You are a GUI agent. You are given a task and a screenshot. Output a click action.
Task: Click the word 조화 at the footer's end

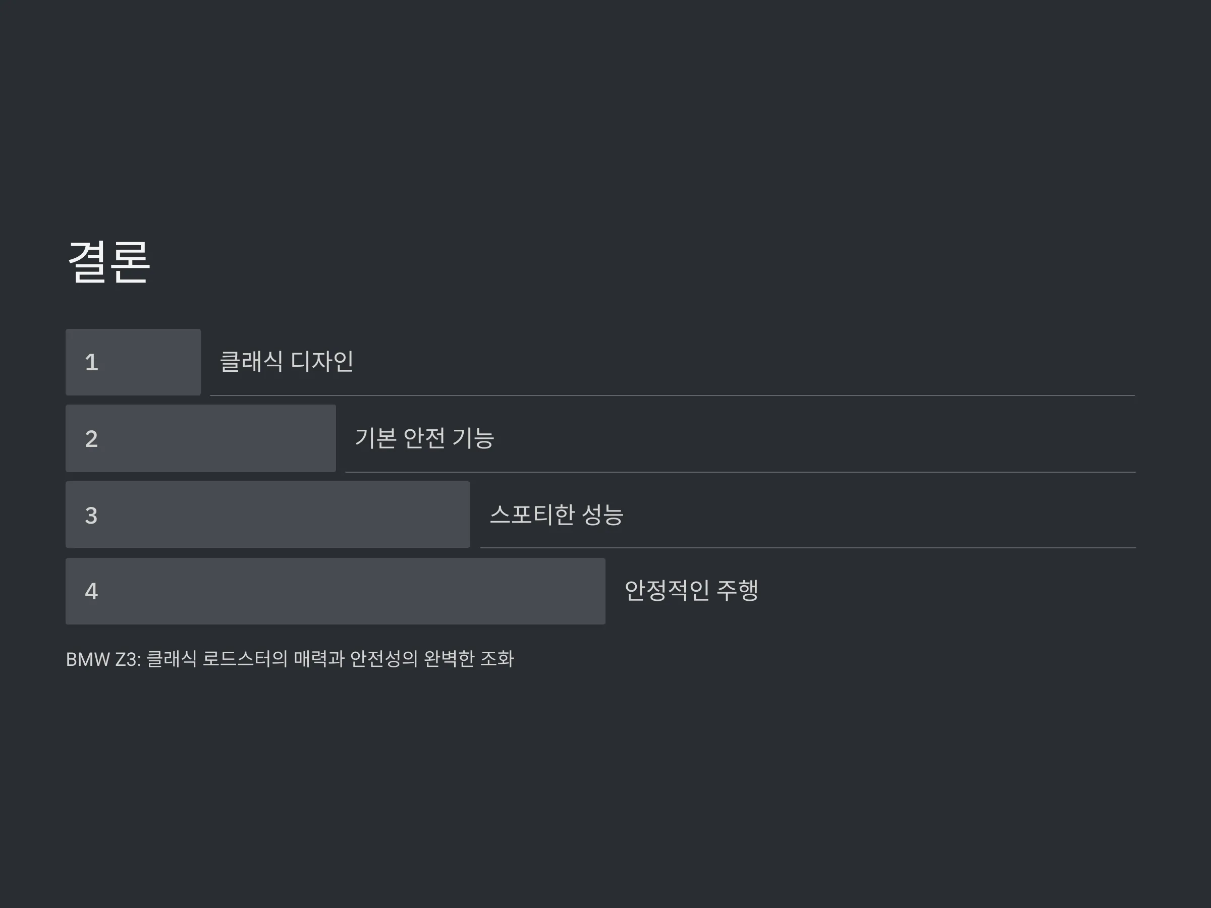(497, 659)
